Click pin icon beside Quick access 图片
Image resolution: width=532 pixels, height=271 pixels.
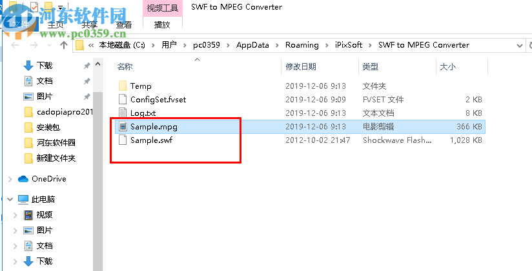[x=87, y=97]
